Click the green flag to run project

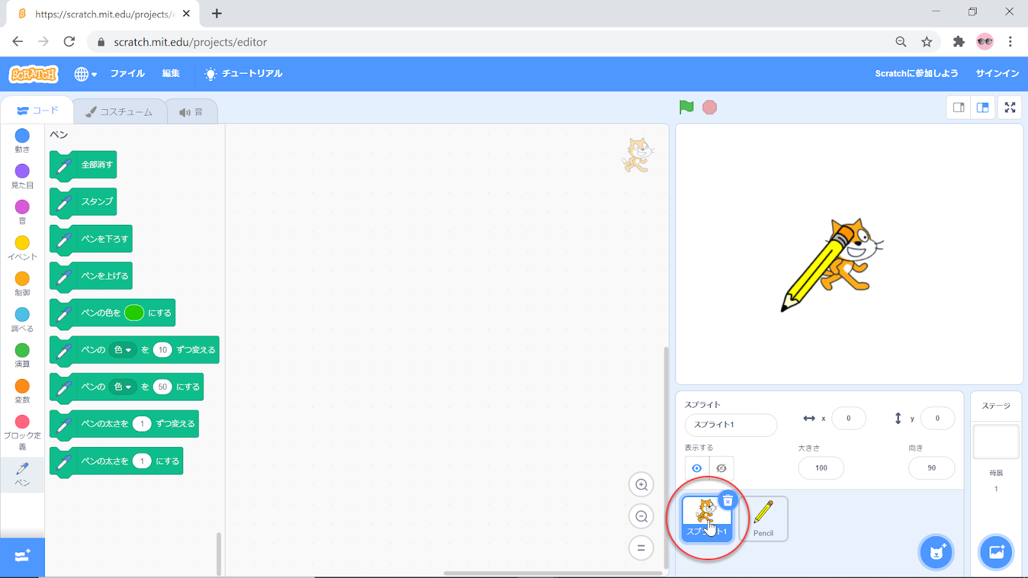(686, 107)
